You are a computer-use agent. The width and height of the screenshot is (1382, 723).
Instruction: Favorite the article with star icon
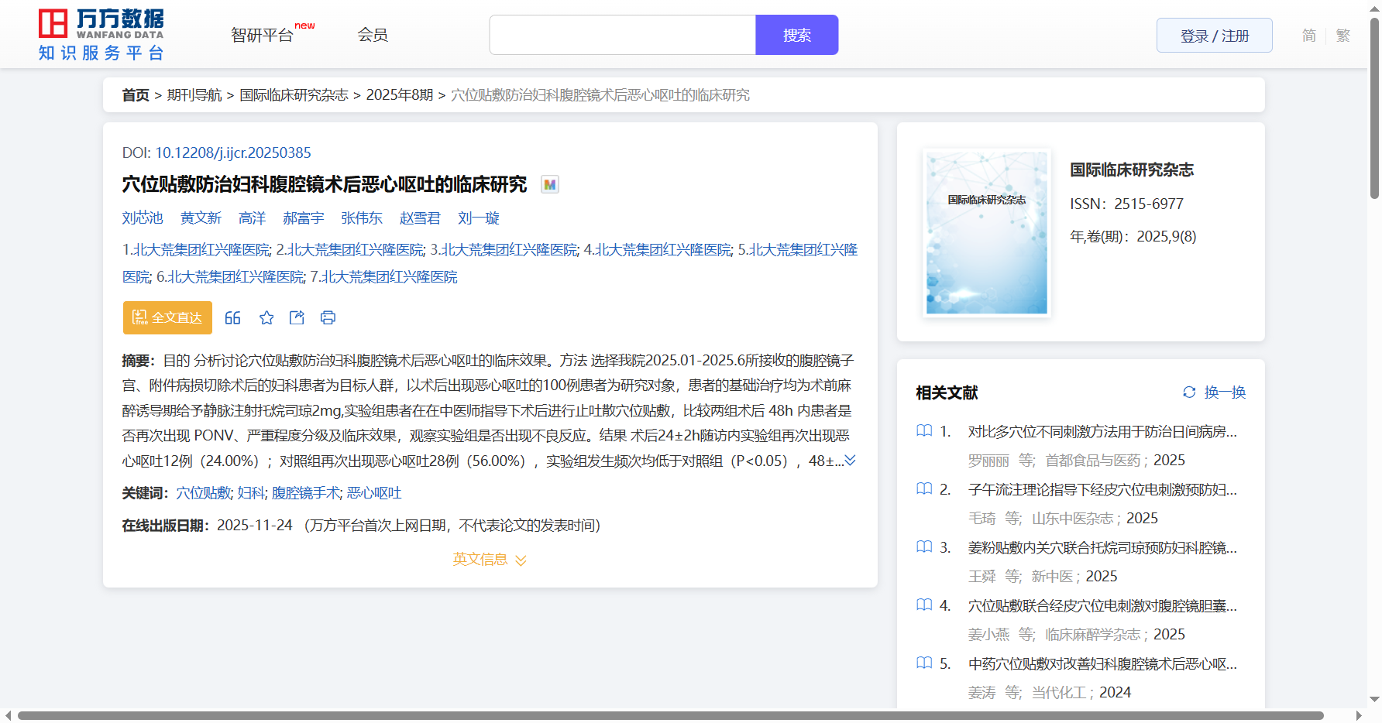pos(266,318)
